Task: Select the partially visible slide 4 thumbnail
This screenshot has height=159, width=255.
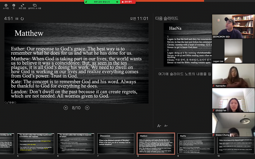Action: 7,144
